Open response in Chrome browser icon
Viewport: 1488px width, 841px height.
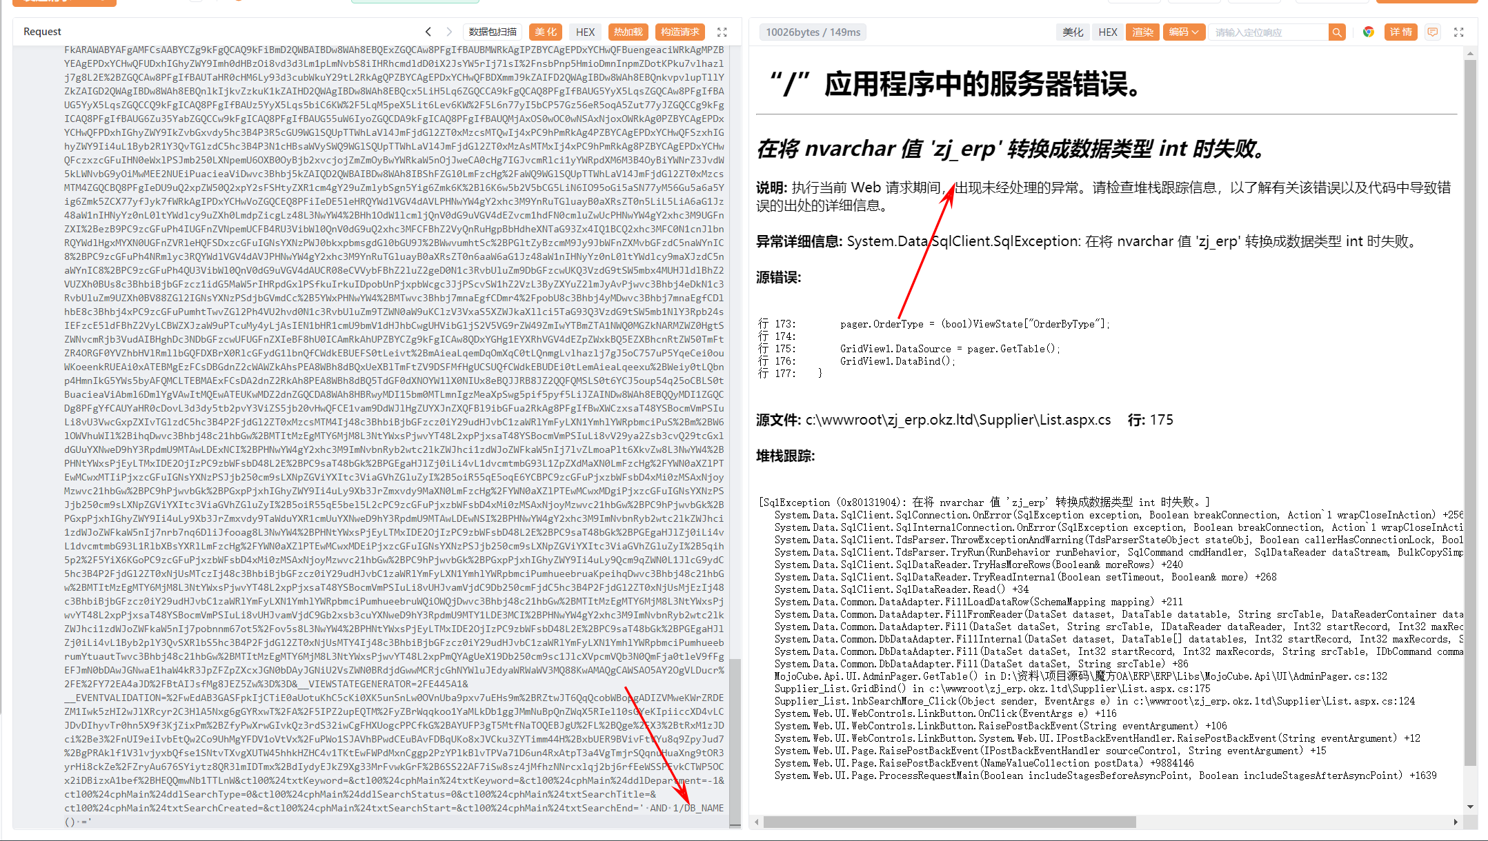(x=1369, y=32)
